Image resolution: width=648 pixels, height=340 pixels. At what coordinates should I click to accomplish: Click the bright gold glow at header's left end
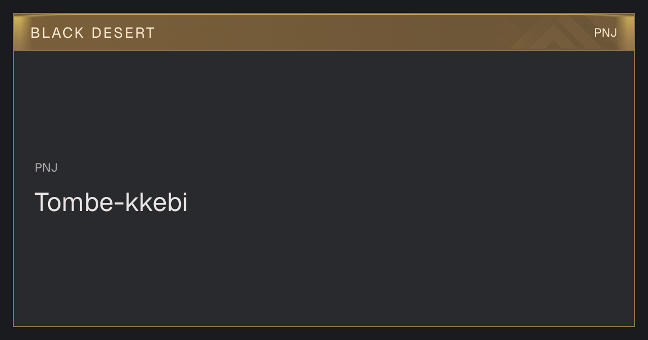click(19, 32)
